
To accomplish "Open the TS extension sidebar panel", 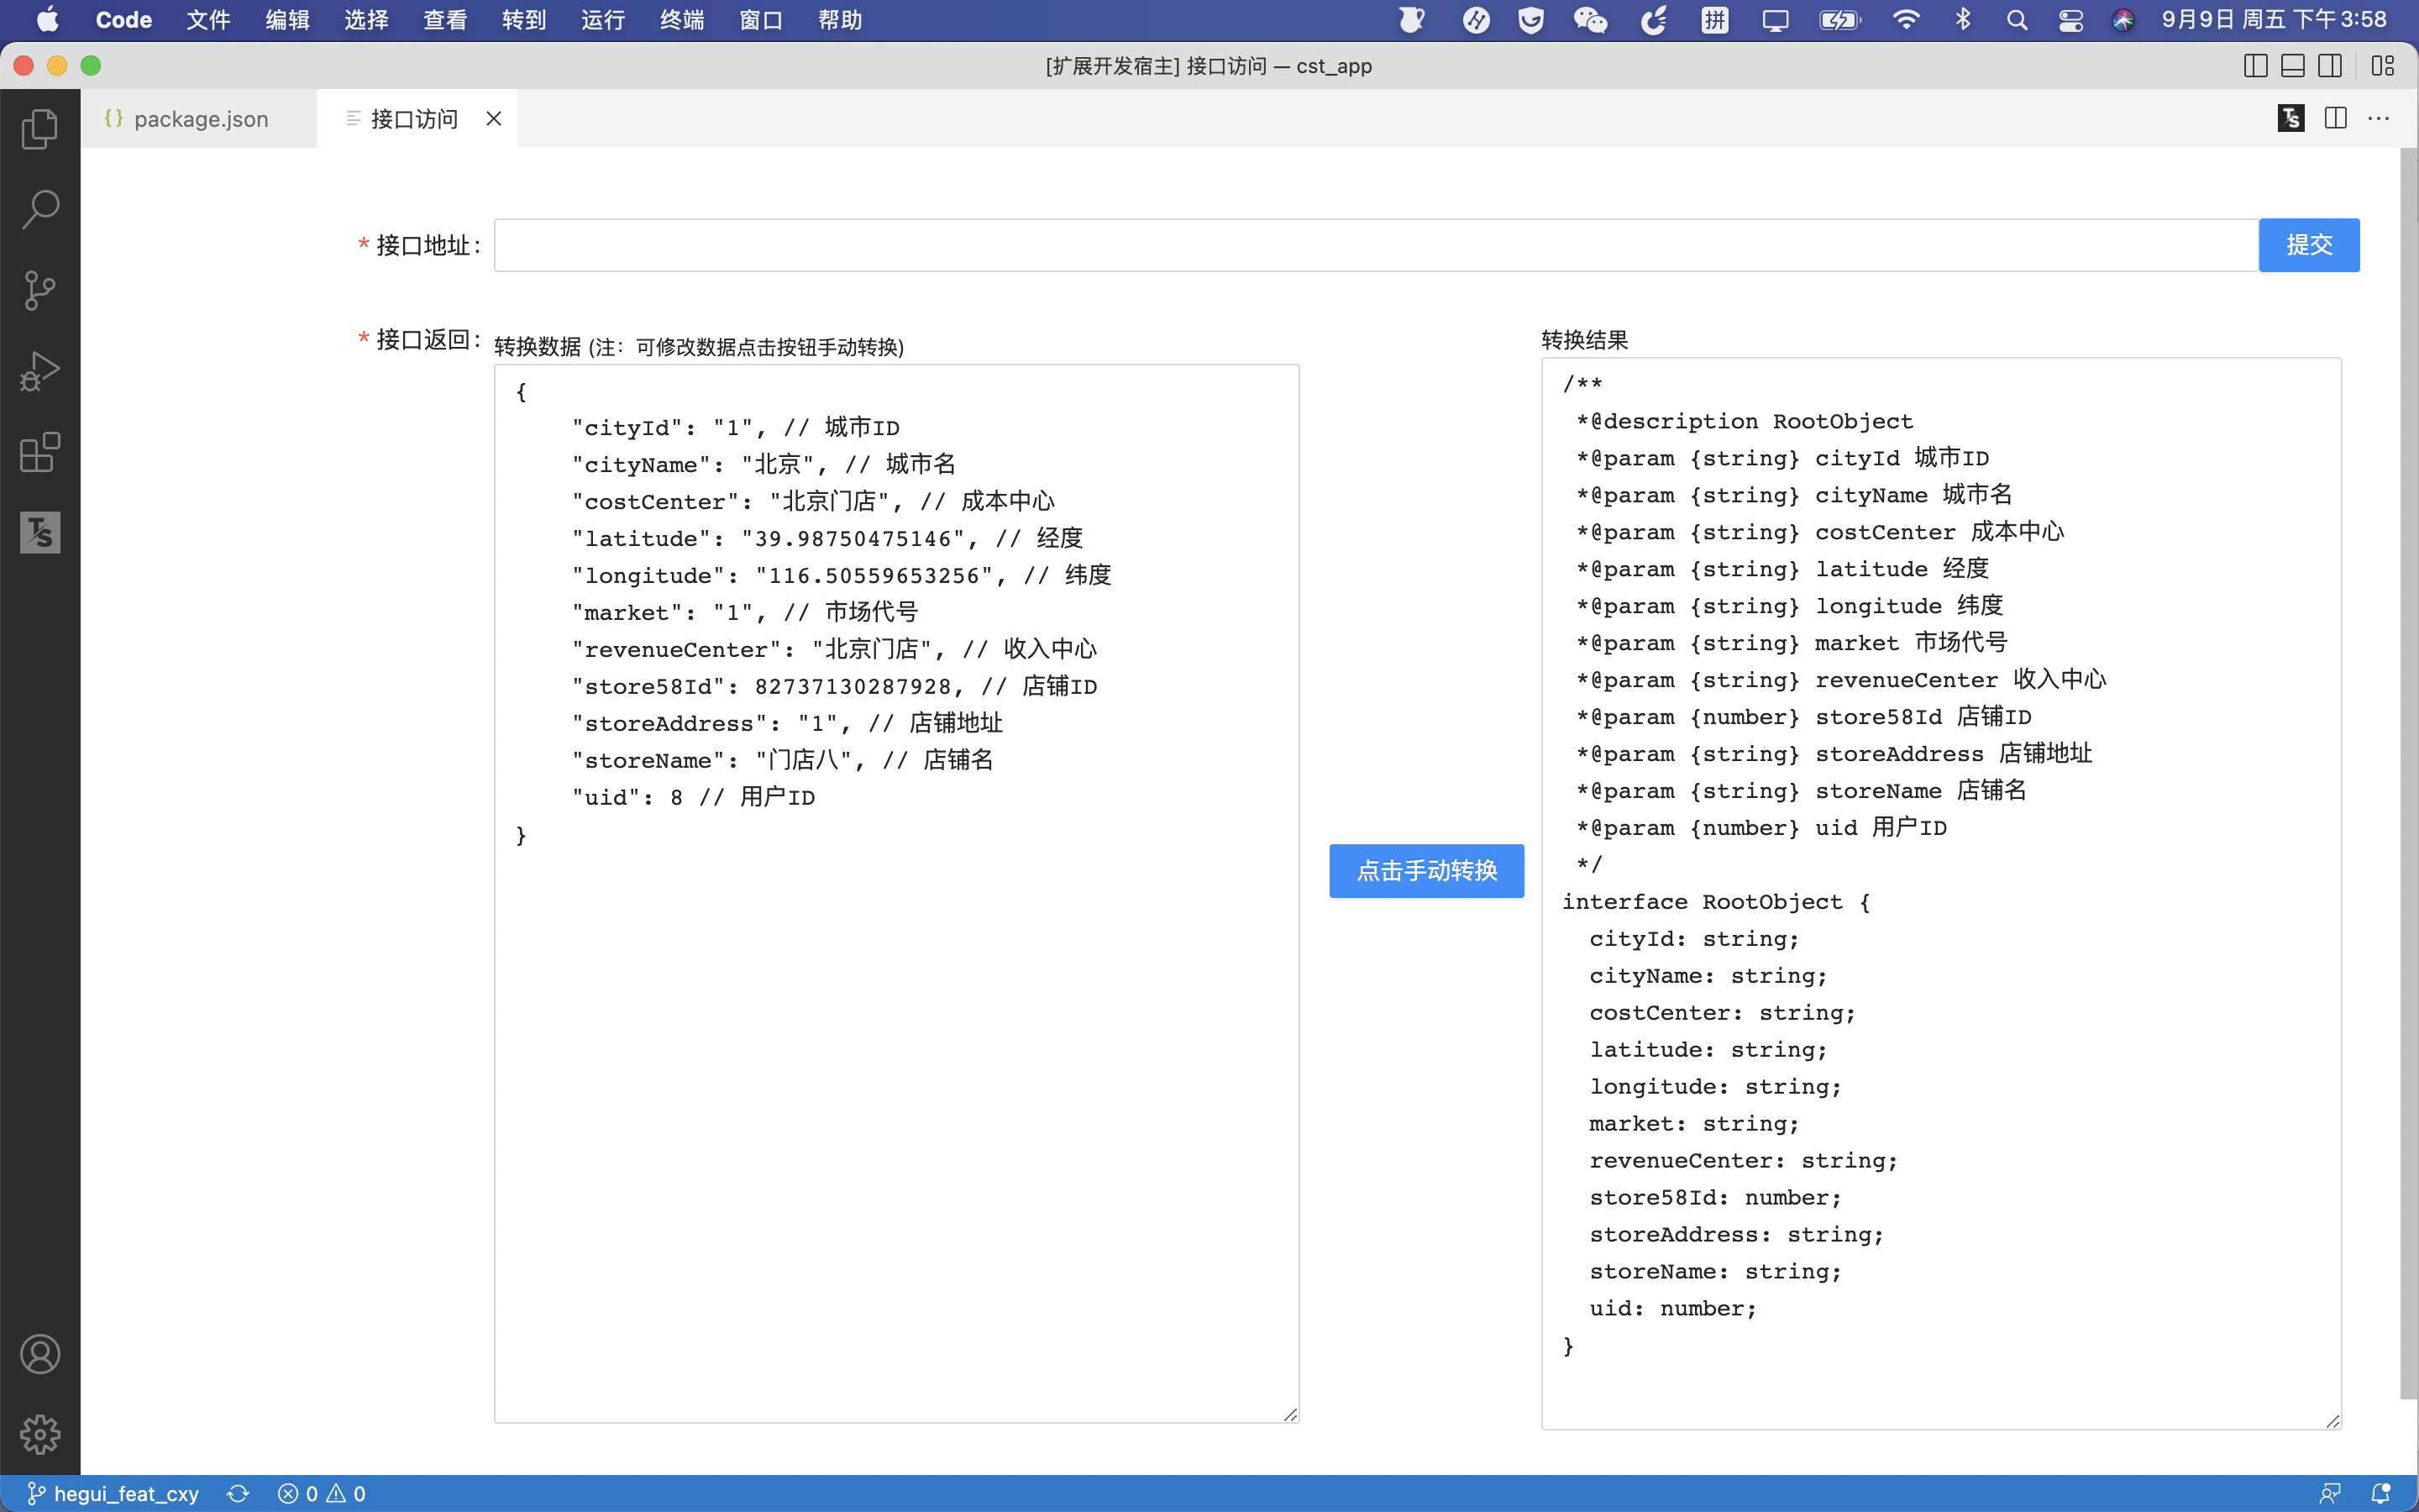I will (40, 532).
